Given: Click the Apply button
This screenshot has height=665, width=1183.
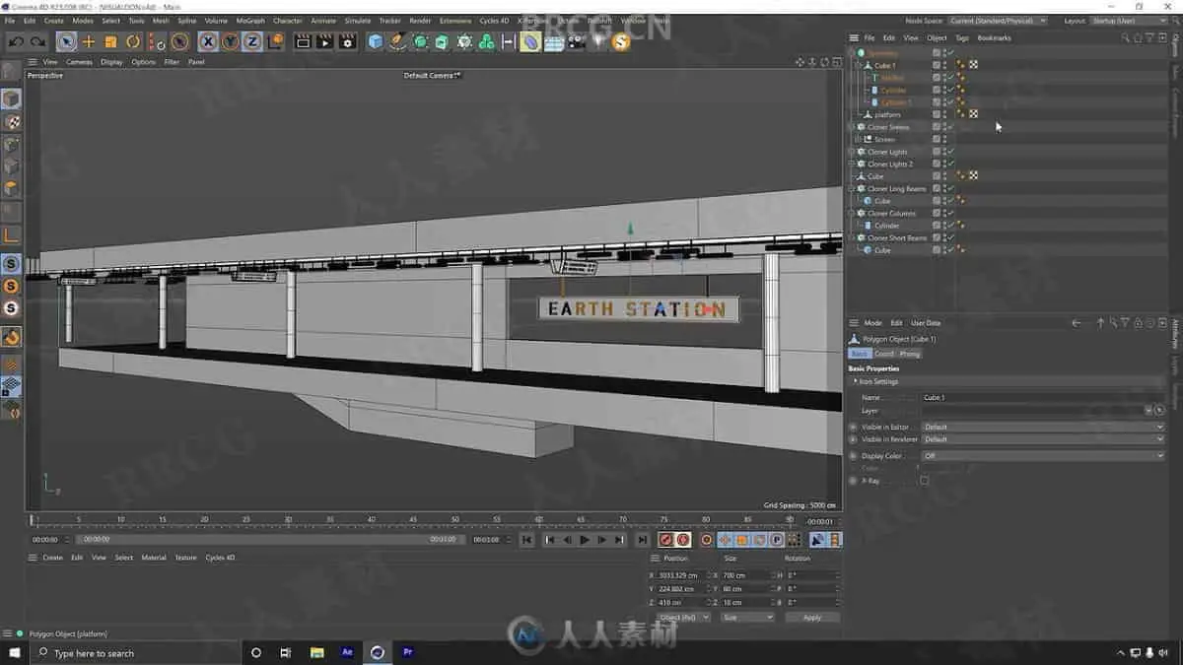Looking at the screenshot, I should pos(812,618).
